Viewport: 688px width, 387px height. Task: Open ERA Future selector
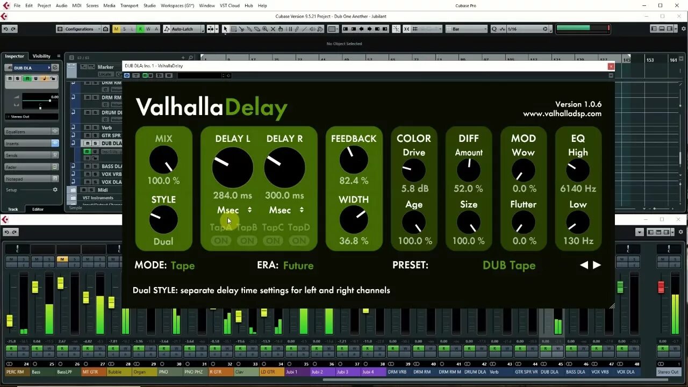[x=298, y=266]
